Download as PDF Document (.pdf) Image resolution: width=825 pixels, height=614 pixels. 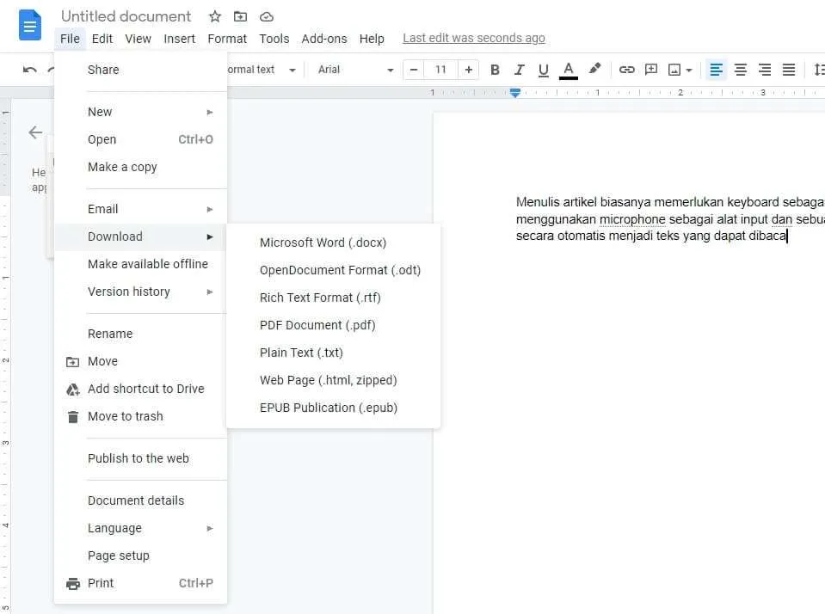tap(334, 325)
